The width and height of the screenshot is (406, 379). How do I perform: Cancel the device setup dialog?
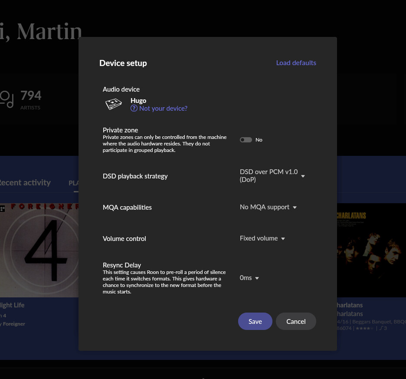click(296, 321)
